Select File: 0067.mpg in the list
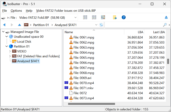Image resolution: width=171 pixels, height=112 pixels. click(x=84, y=68)
